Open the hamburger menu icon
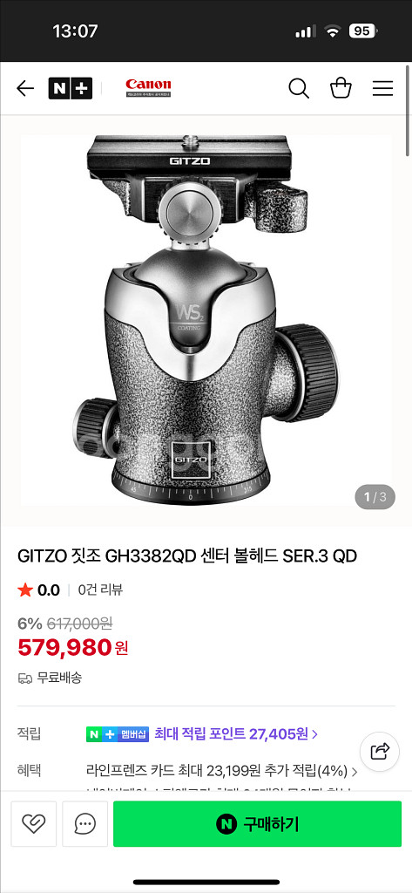The width and height of the screenshot is (412, 893). pyautogui.click(x=383, y=88)
